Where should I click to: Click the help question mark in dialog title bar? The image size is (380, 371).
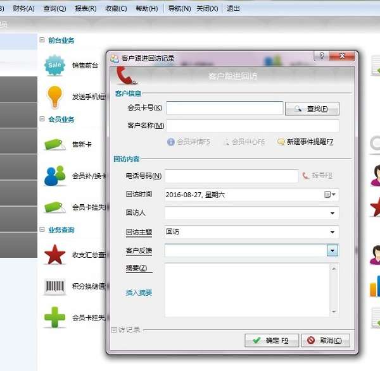tap(322, 56)
